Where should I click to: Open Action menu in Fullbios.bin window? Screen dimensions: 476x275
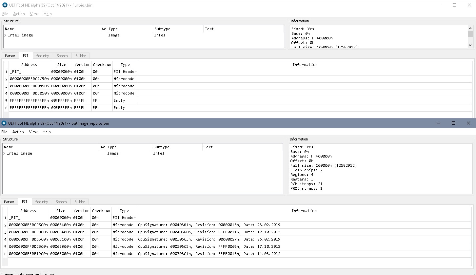coord(19,14)
